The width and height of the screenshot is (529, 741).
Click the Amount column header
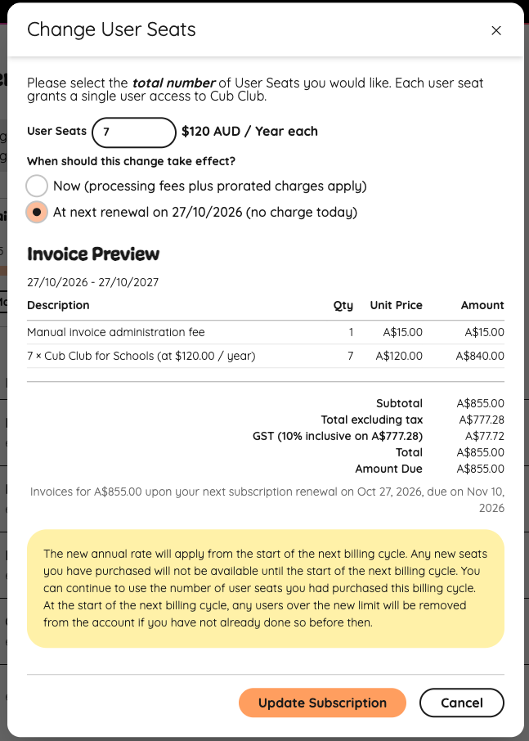pos(482,305)
